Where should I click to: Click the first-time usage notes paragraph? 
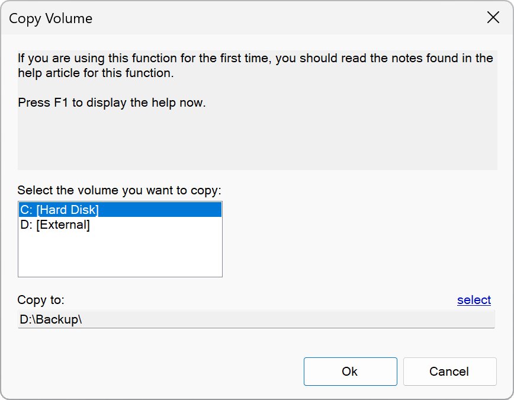point(255,59)
